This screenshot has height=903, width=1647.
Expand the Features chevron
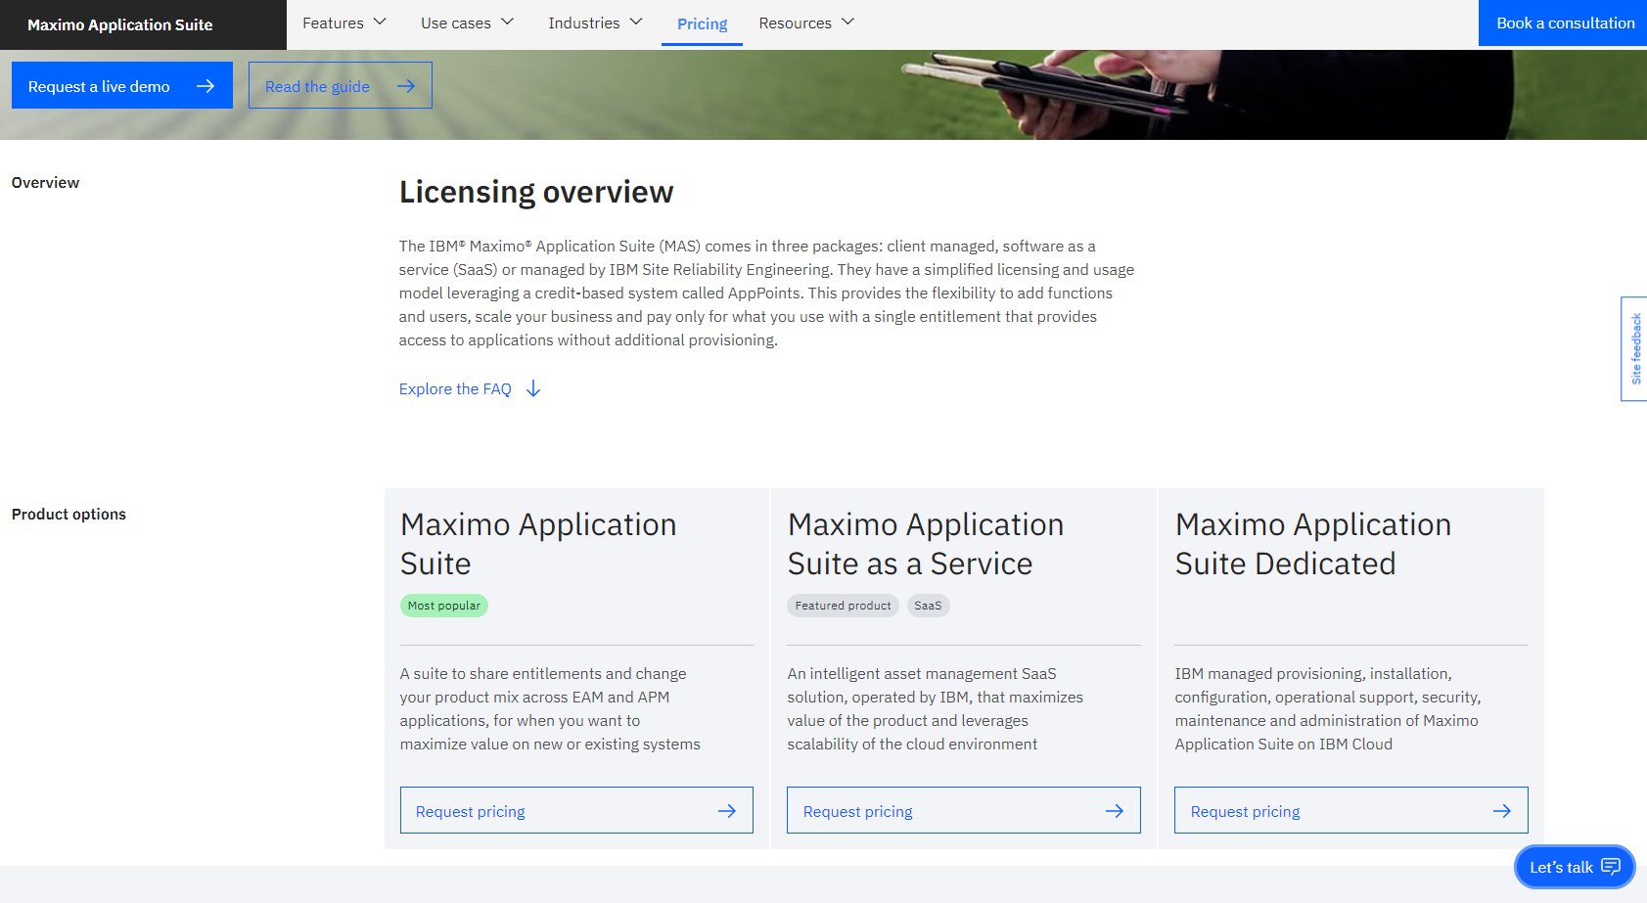(381, 22)
